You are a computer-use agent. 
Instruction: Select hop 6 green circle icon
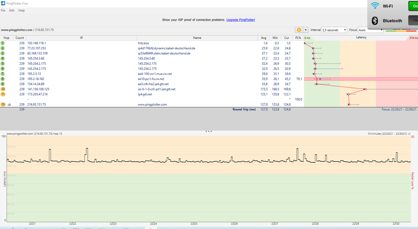coord(3,69)
